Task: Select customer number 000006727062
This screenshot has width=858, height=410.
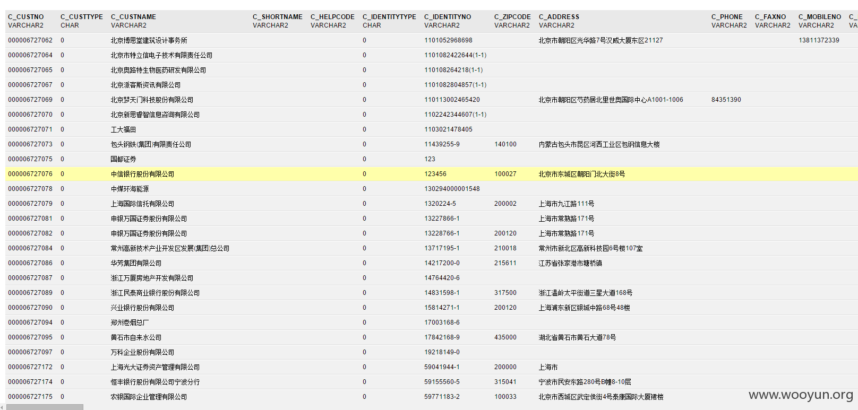Action: (30, 40)
